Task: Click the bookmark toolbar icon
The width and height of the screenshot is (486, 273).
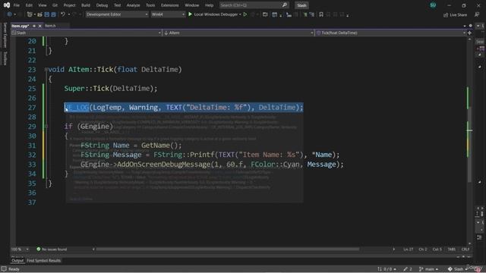Action: 321,14
